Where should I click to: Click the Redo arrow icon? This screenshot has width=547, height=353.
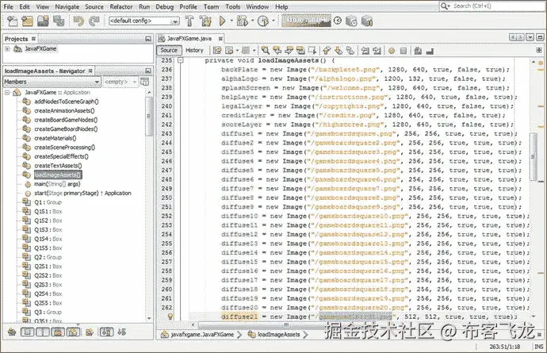[94, 21]
